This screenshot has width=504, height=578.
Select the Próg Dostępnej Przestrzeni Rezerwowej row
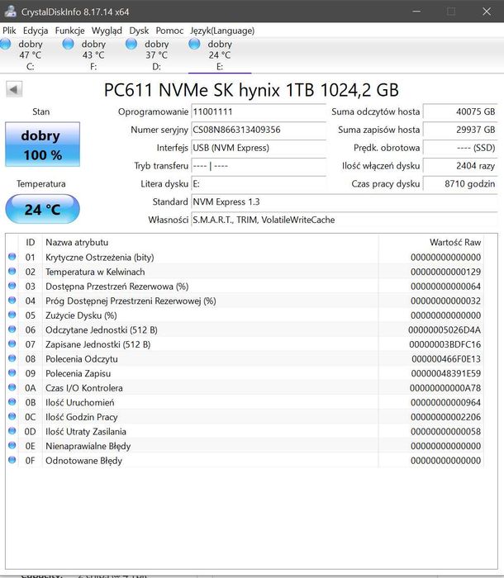[245, 301]
